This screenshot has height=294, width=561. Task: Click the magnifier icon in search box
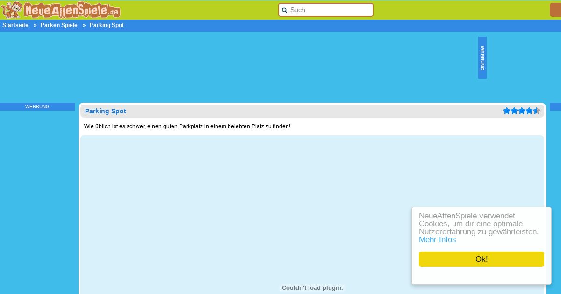pos(284,10)
